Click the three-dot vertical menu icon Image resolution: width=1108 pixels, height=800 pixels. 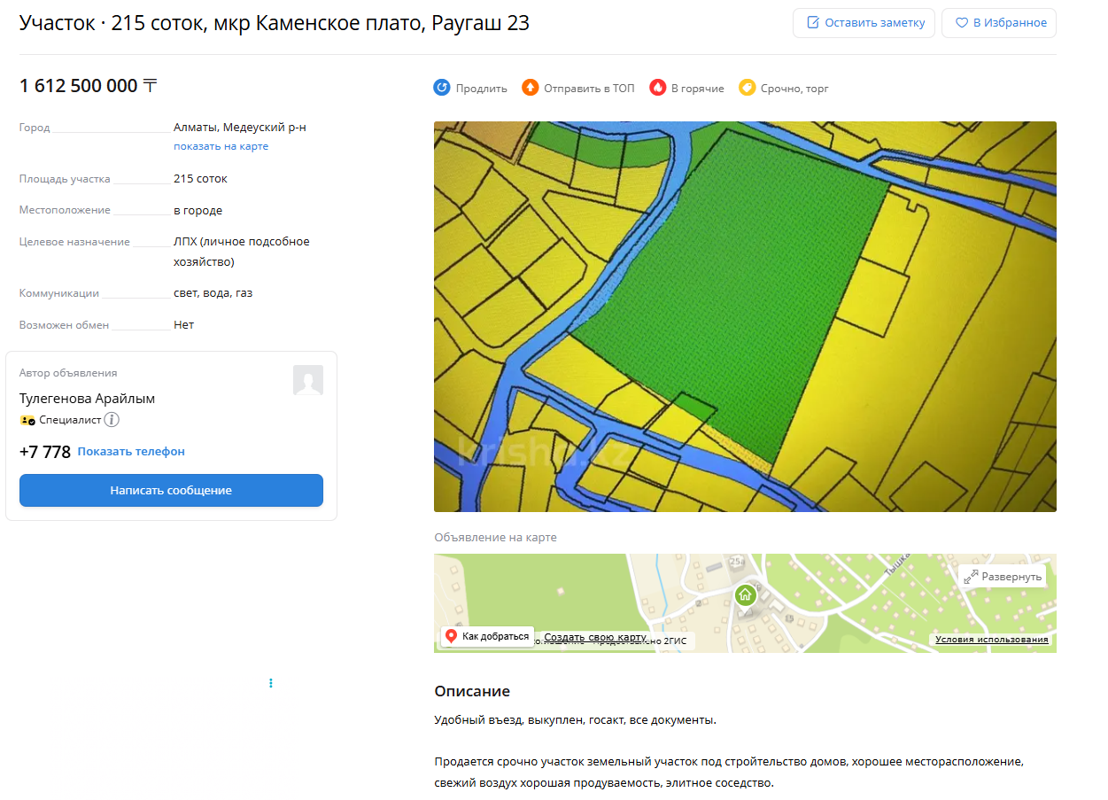271,683
